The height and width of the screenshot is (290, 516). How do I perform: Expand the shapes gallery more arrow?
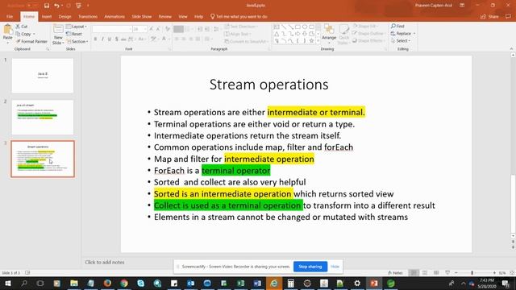point(318,41)
